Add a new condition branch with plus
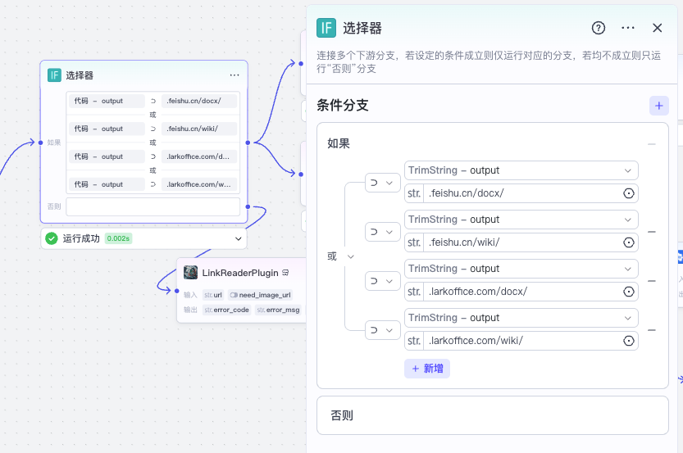 coord(658,106)
